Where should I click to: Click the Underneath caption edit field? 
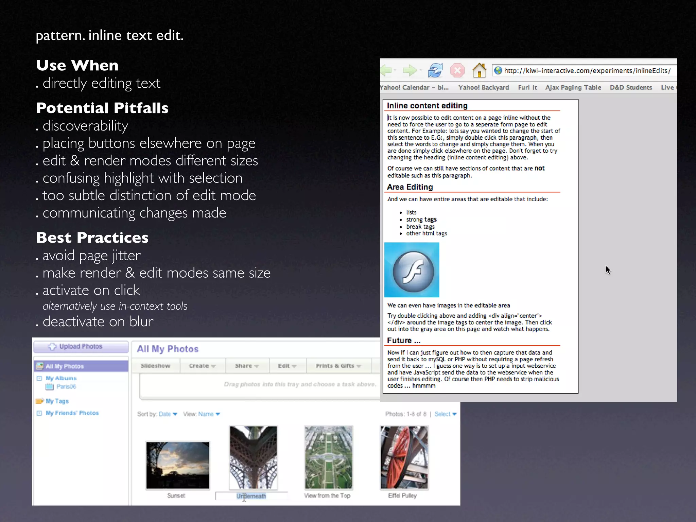[251, 496]
